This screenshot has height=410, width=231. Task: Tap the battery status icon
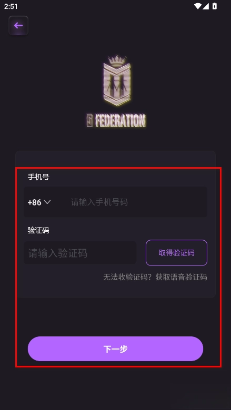(x=215, y=6)
